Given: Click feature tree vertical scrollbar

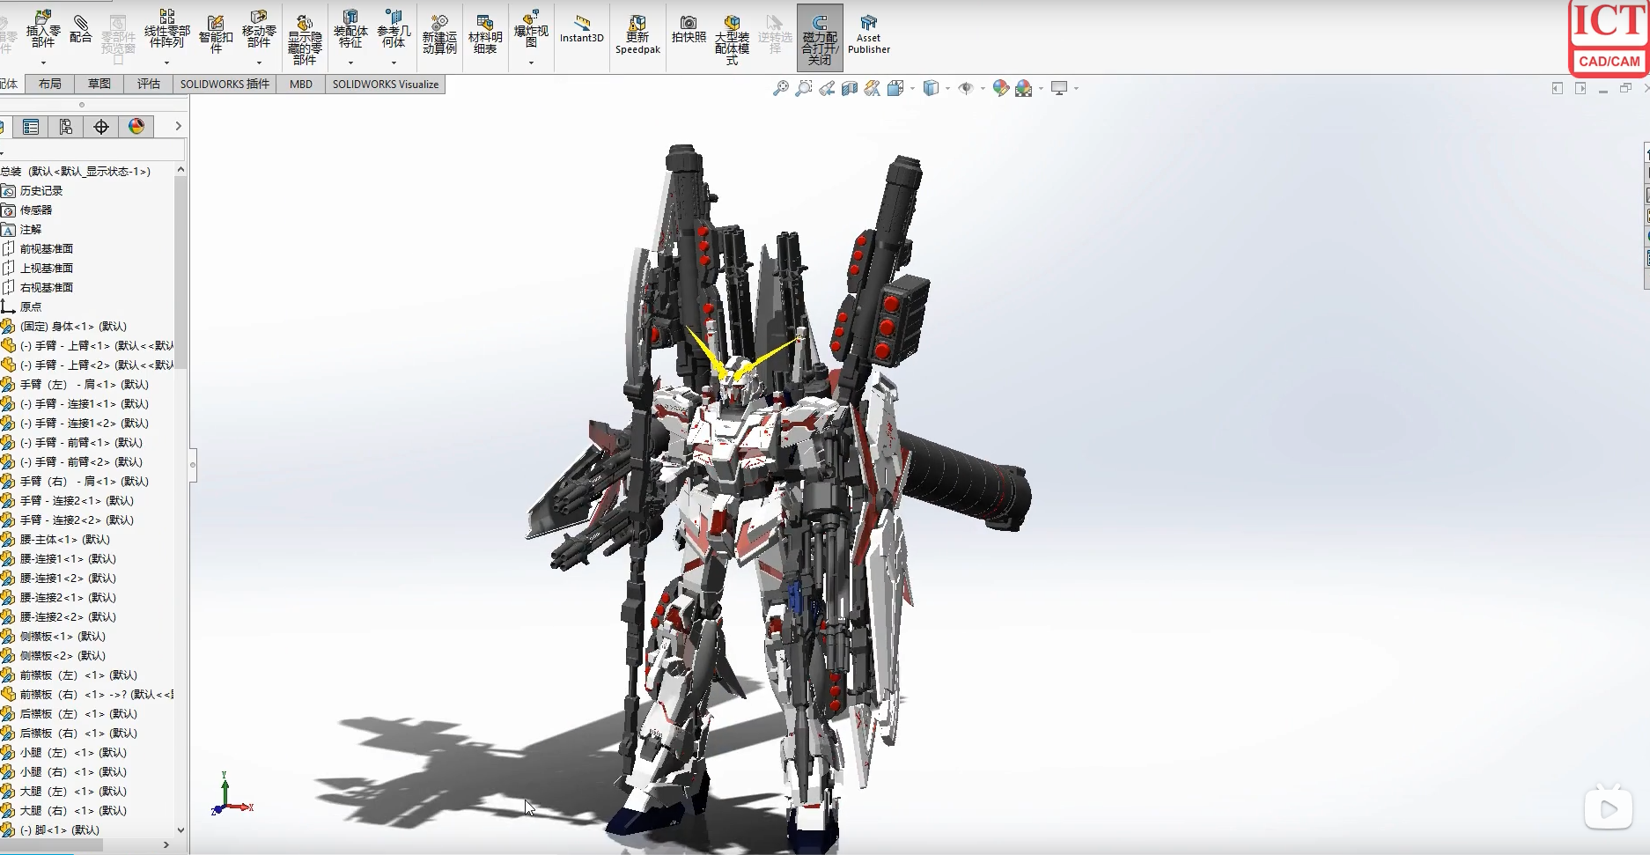Looking at the screenshot, I should pyautogui.click(x=180, y=273).
